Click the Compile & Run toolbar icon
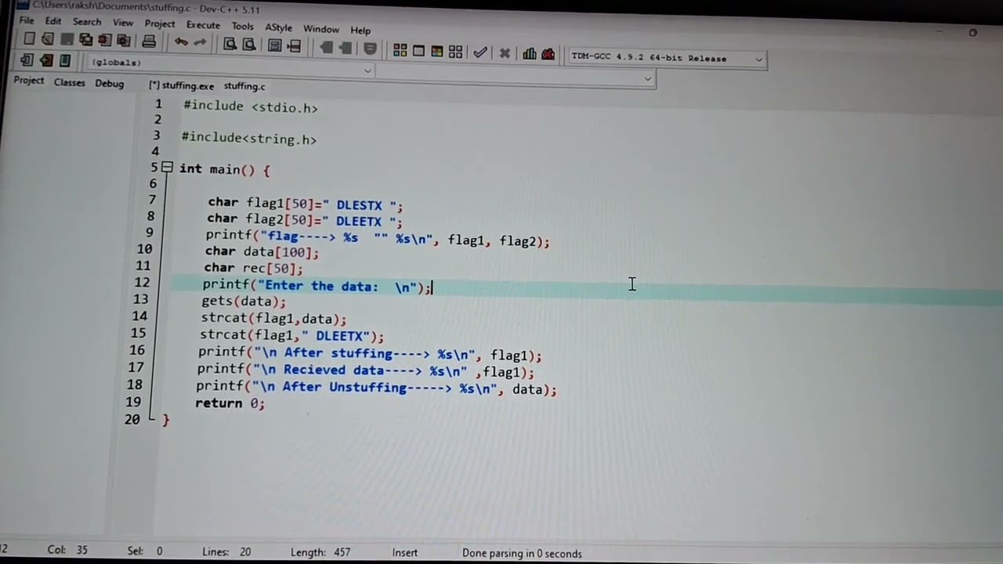Viewport: 1003px width, 564px height. (x=436, y=52)
